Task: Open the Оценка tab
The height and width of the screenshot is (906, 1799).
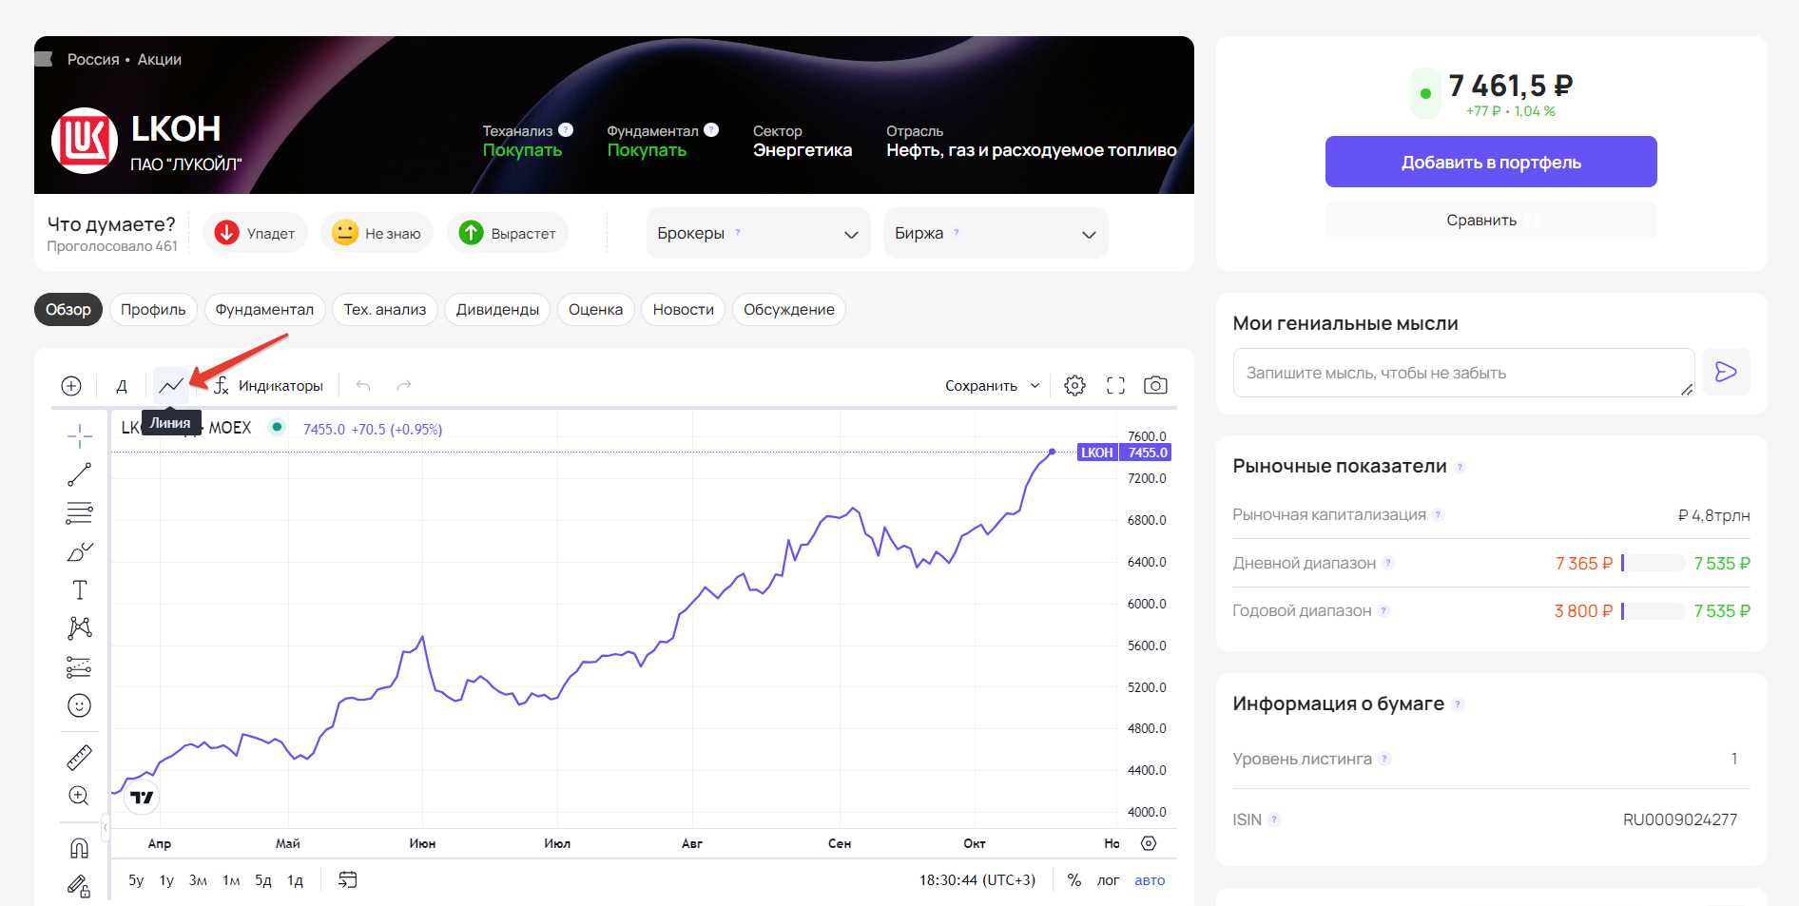Action: tap(595, 310)
